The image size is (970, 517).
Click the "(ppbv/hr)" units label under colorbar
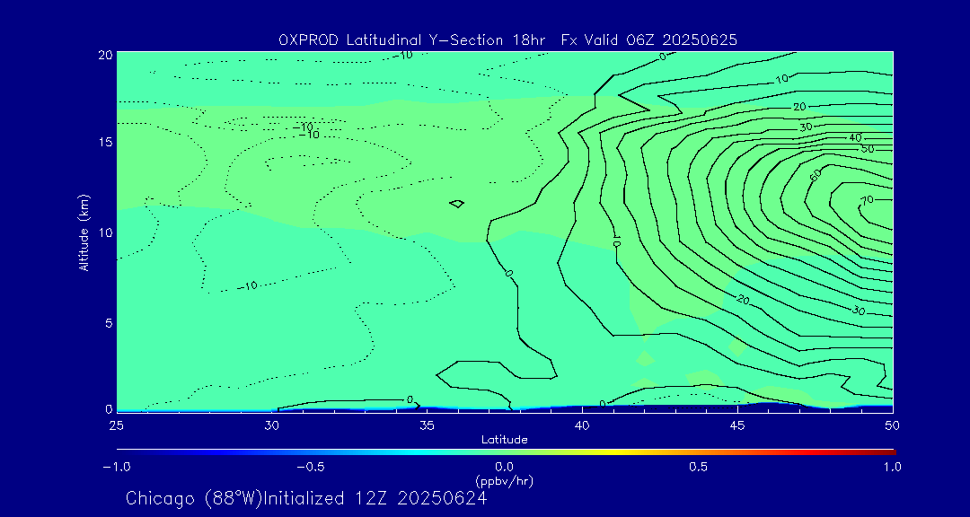point(504,480)
